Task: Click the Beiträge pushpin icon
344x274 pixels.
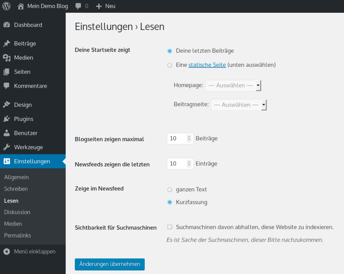Action: [7, 43]
